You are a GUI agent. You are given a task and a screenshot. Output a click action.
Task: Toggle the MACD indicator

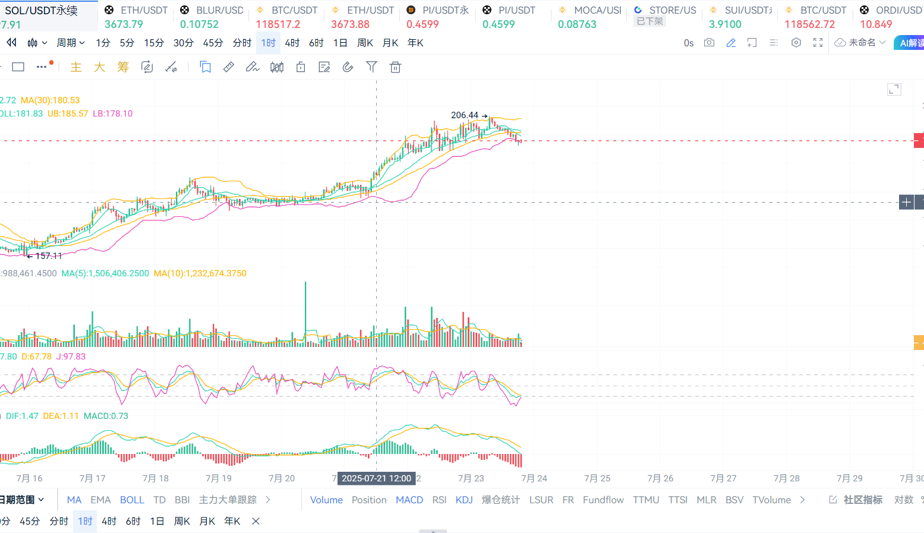pyautogui.click(x=409, y=500)
